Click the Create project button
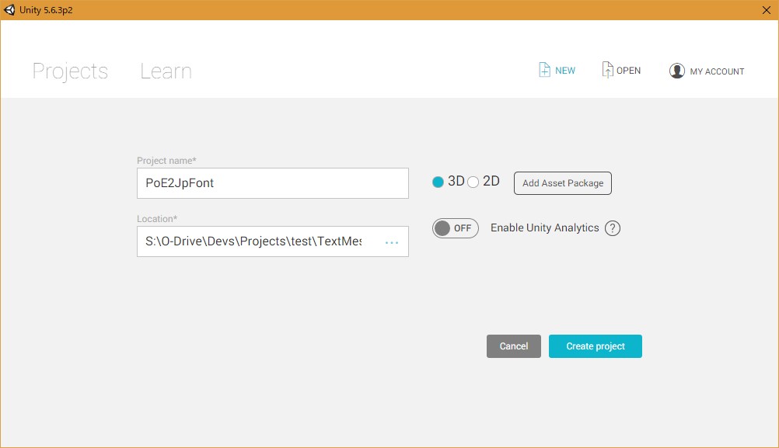Image resolution: width=779 pixels, height=448 pixels. [x=596, y=346]
